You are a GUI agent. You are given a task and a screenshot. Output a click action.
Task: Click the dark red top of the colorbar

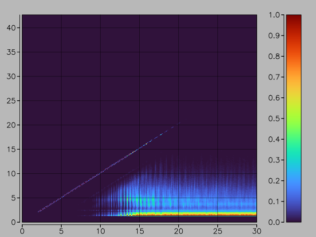coord(293,18)
